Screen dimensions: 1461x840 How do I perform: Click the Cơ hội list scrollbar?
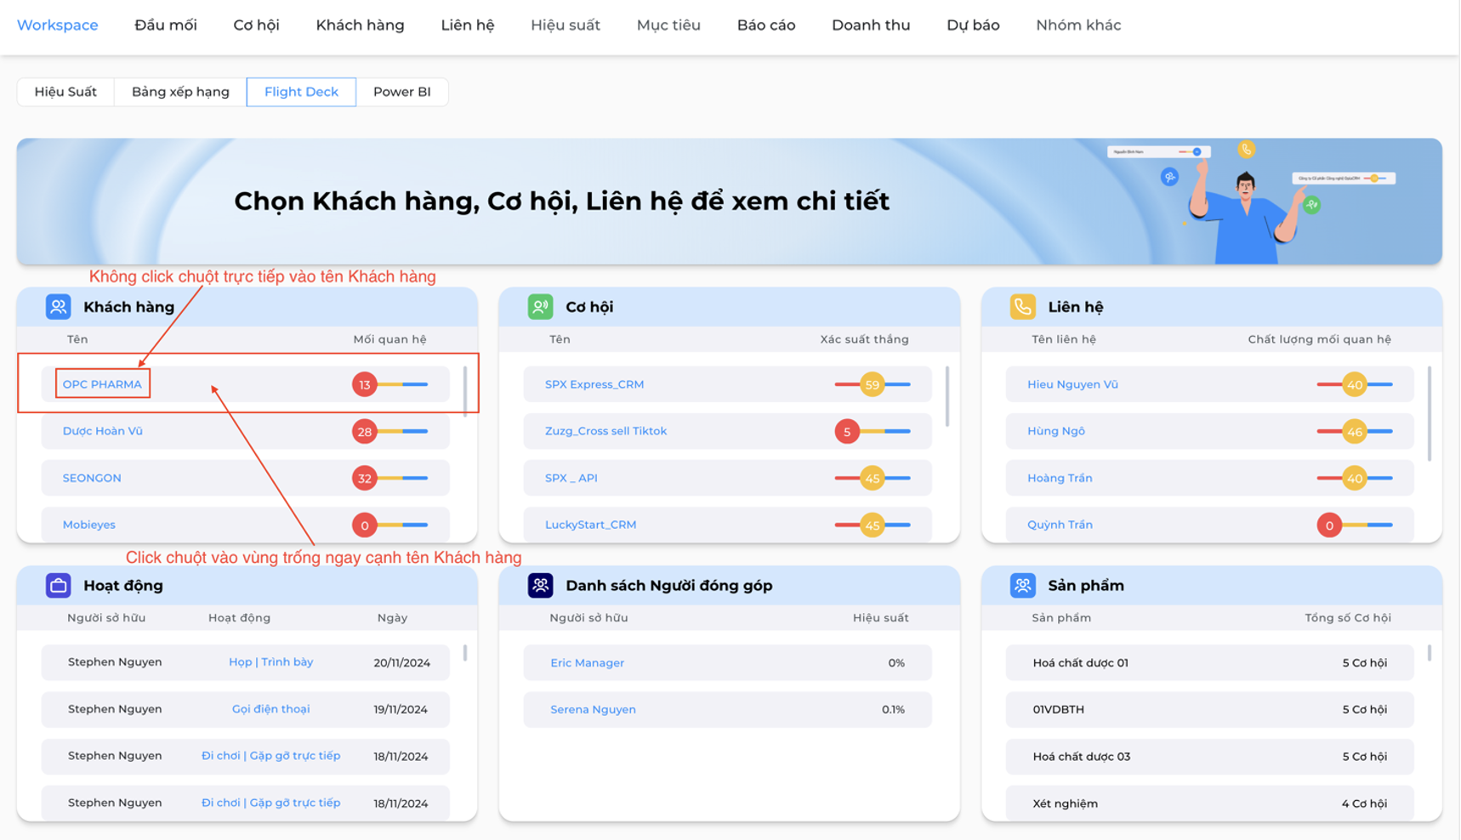click(947, 396)
